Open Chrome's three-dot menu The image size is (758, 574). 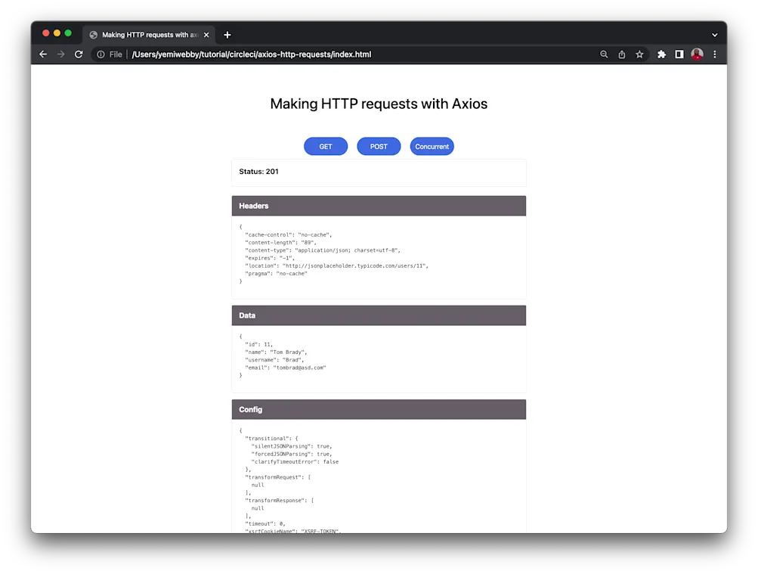[x=714, y=54]
